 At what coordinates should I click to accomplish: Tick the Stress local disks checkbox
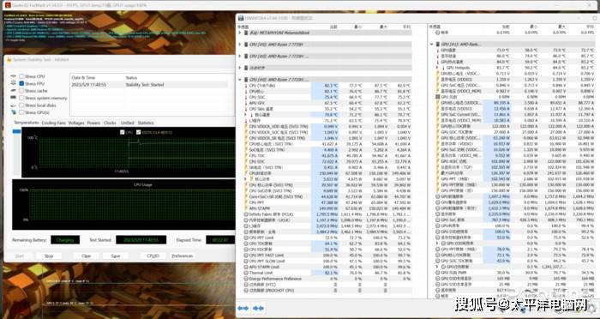tap(21, 105)
